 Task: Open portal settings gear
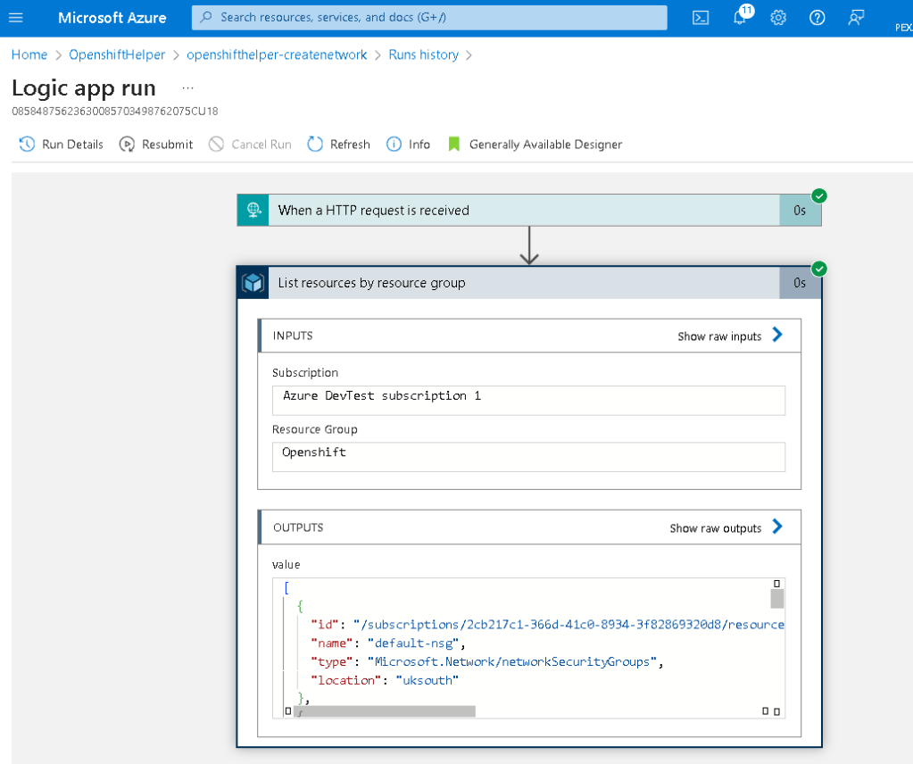[x=778, y=18]
